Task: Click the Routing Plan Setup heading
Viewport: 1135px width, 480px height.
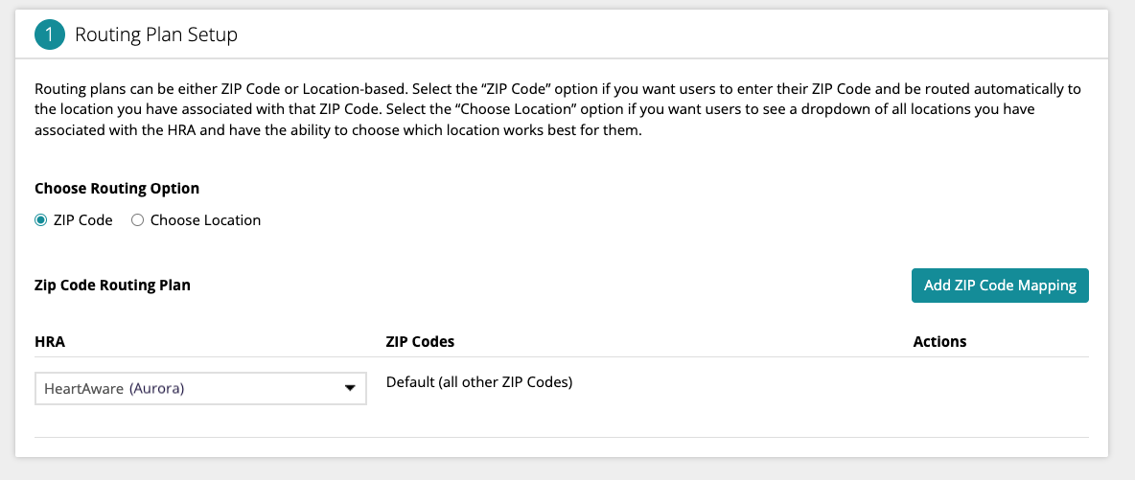Action: click(156, 35)
